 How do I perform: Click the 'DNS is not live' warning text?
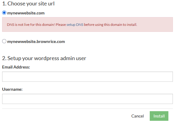coord(31,25)
